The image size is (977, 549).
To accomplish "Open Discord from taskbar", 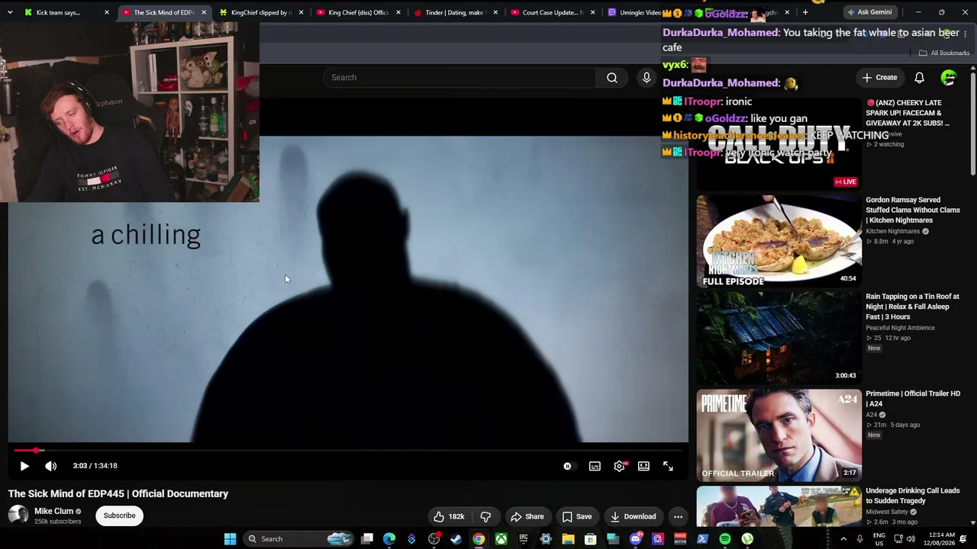I will point(635,539).
